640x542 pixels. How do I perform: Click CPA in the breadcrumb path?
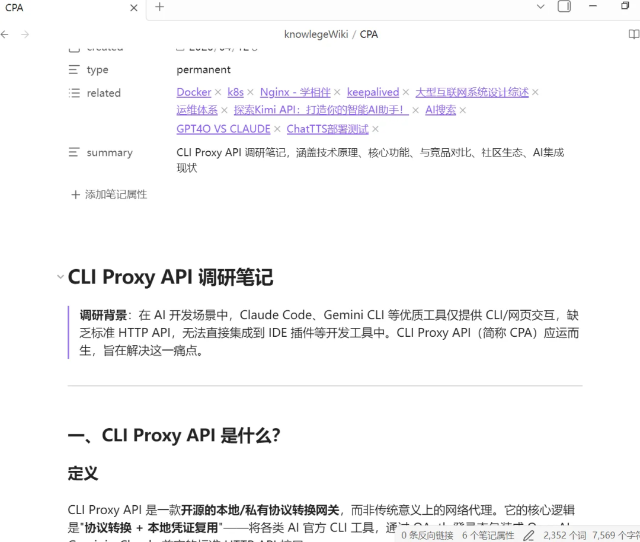(369, 34)
